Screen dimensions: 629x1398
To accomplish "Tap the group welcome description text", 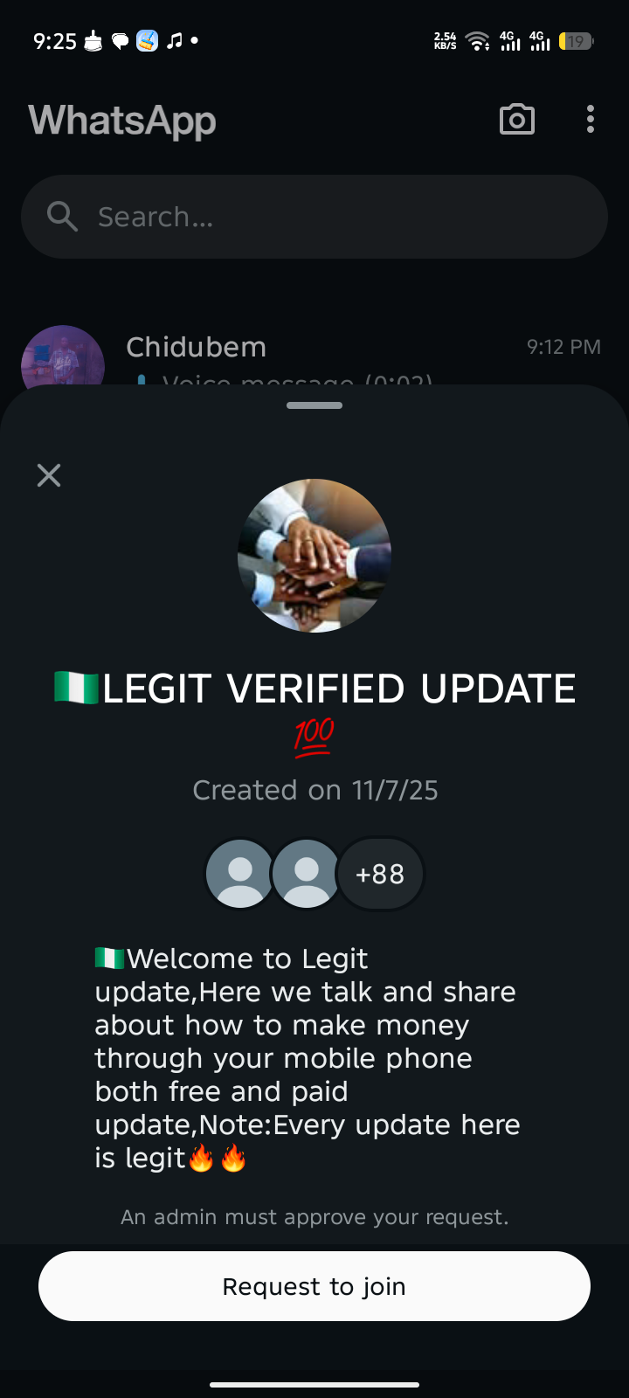I will coord(306,1058).
